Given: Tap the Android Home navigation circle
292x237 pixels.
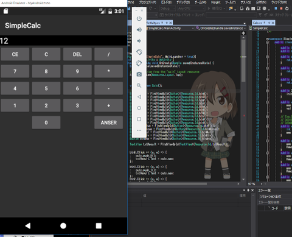Looking at the screenshot, I should pos(63,225).
